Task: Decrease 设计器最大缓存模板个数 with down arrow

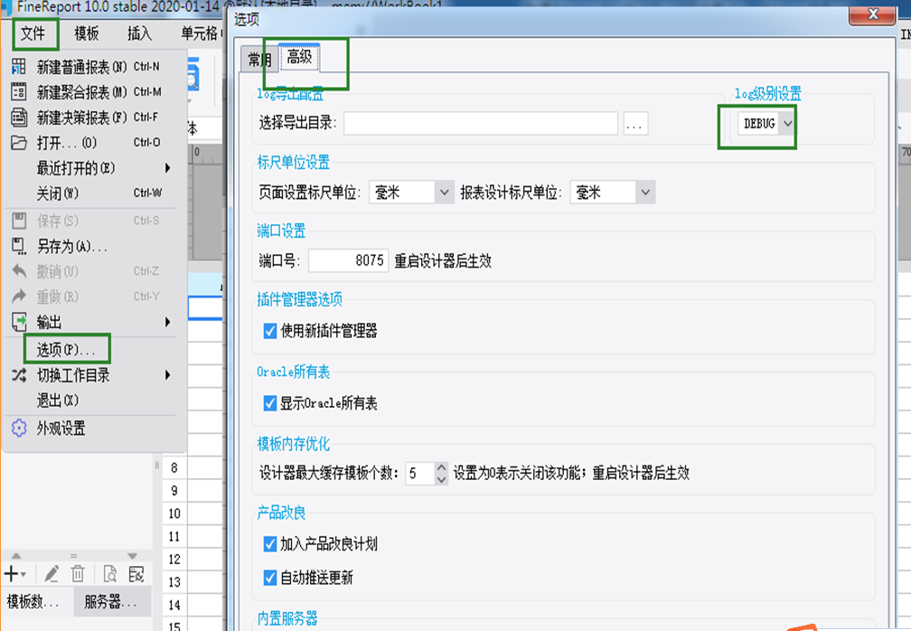Action: [442, 479]
